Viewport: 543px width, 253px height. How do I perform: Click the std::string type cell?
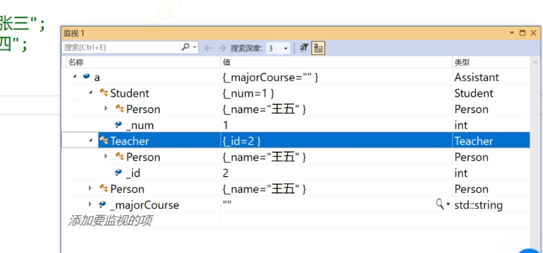pyautogui.click(x=478, y=205)
